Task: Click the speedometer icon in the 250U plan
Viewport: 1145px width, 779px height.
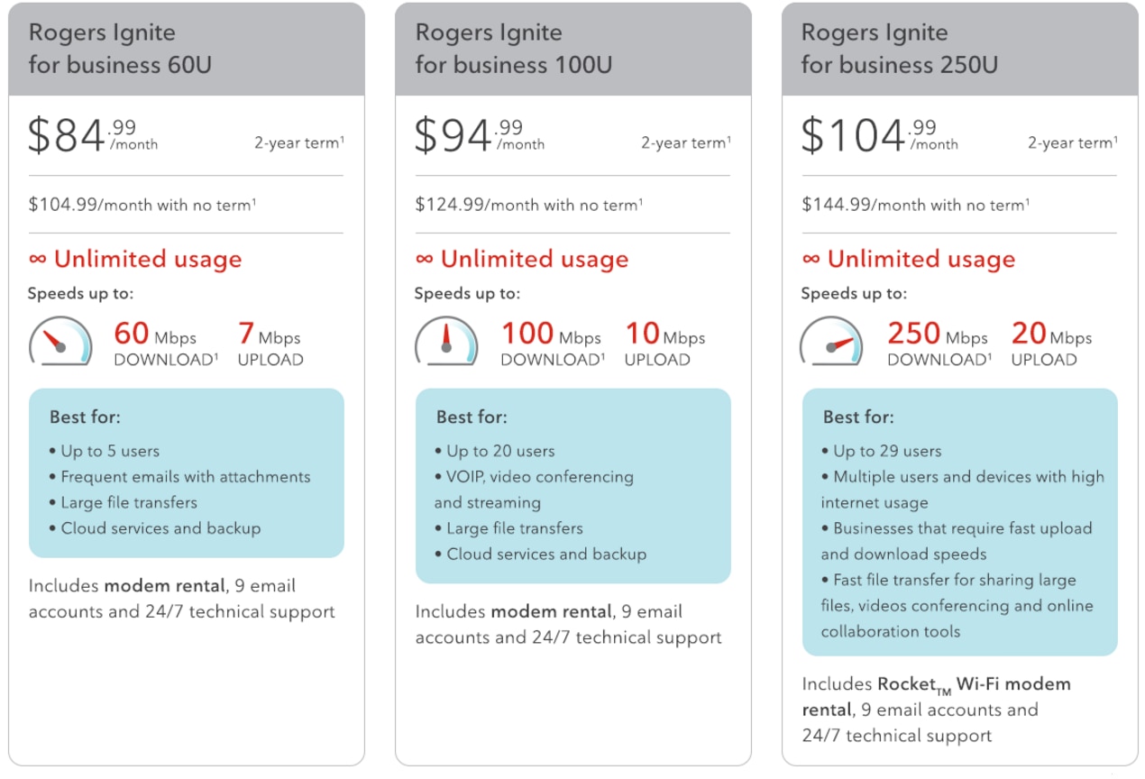Action: tap(832, 341)
